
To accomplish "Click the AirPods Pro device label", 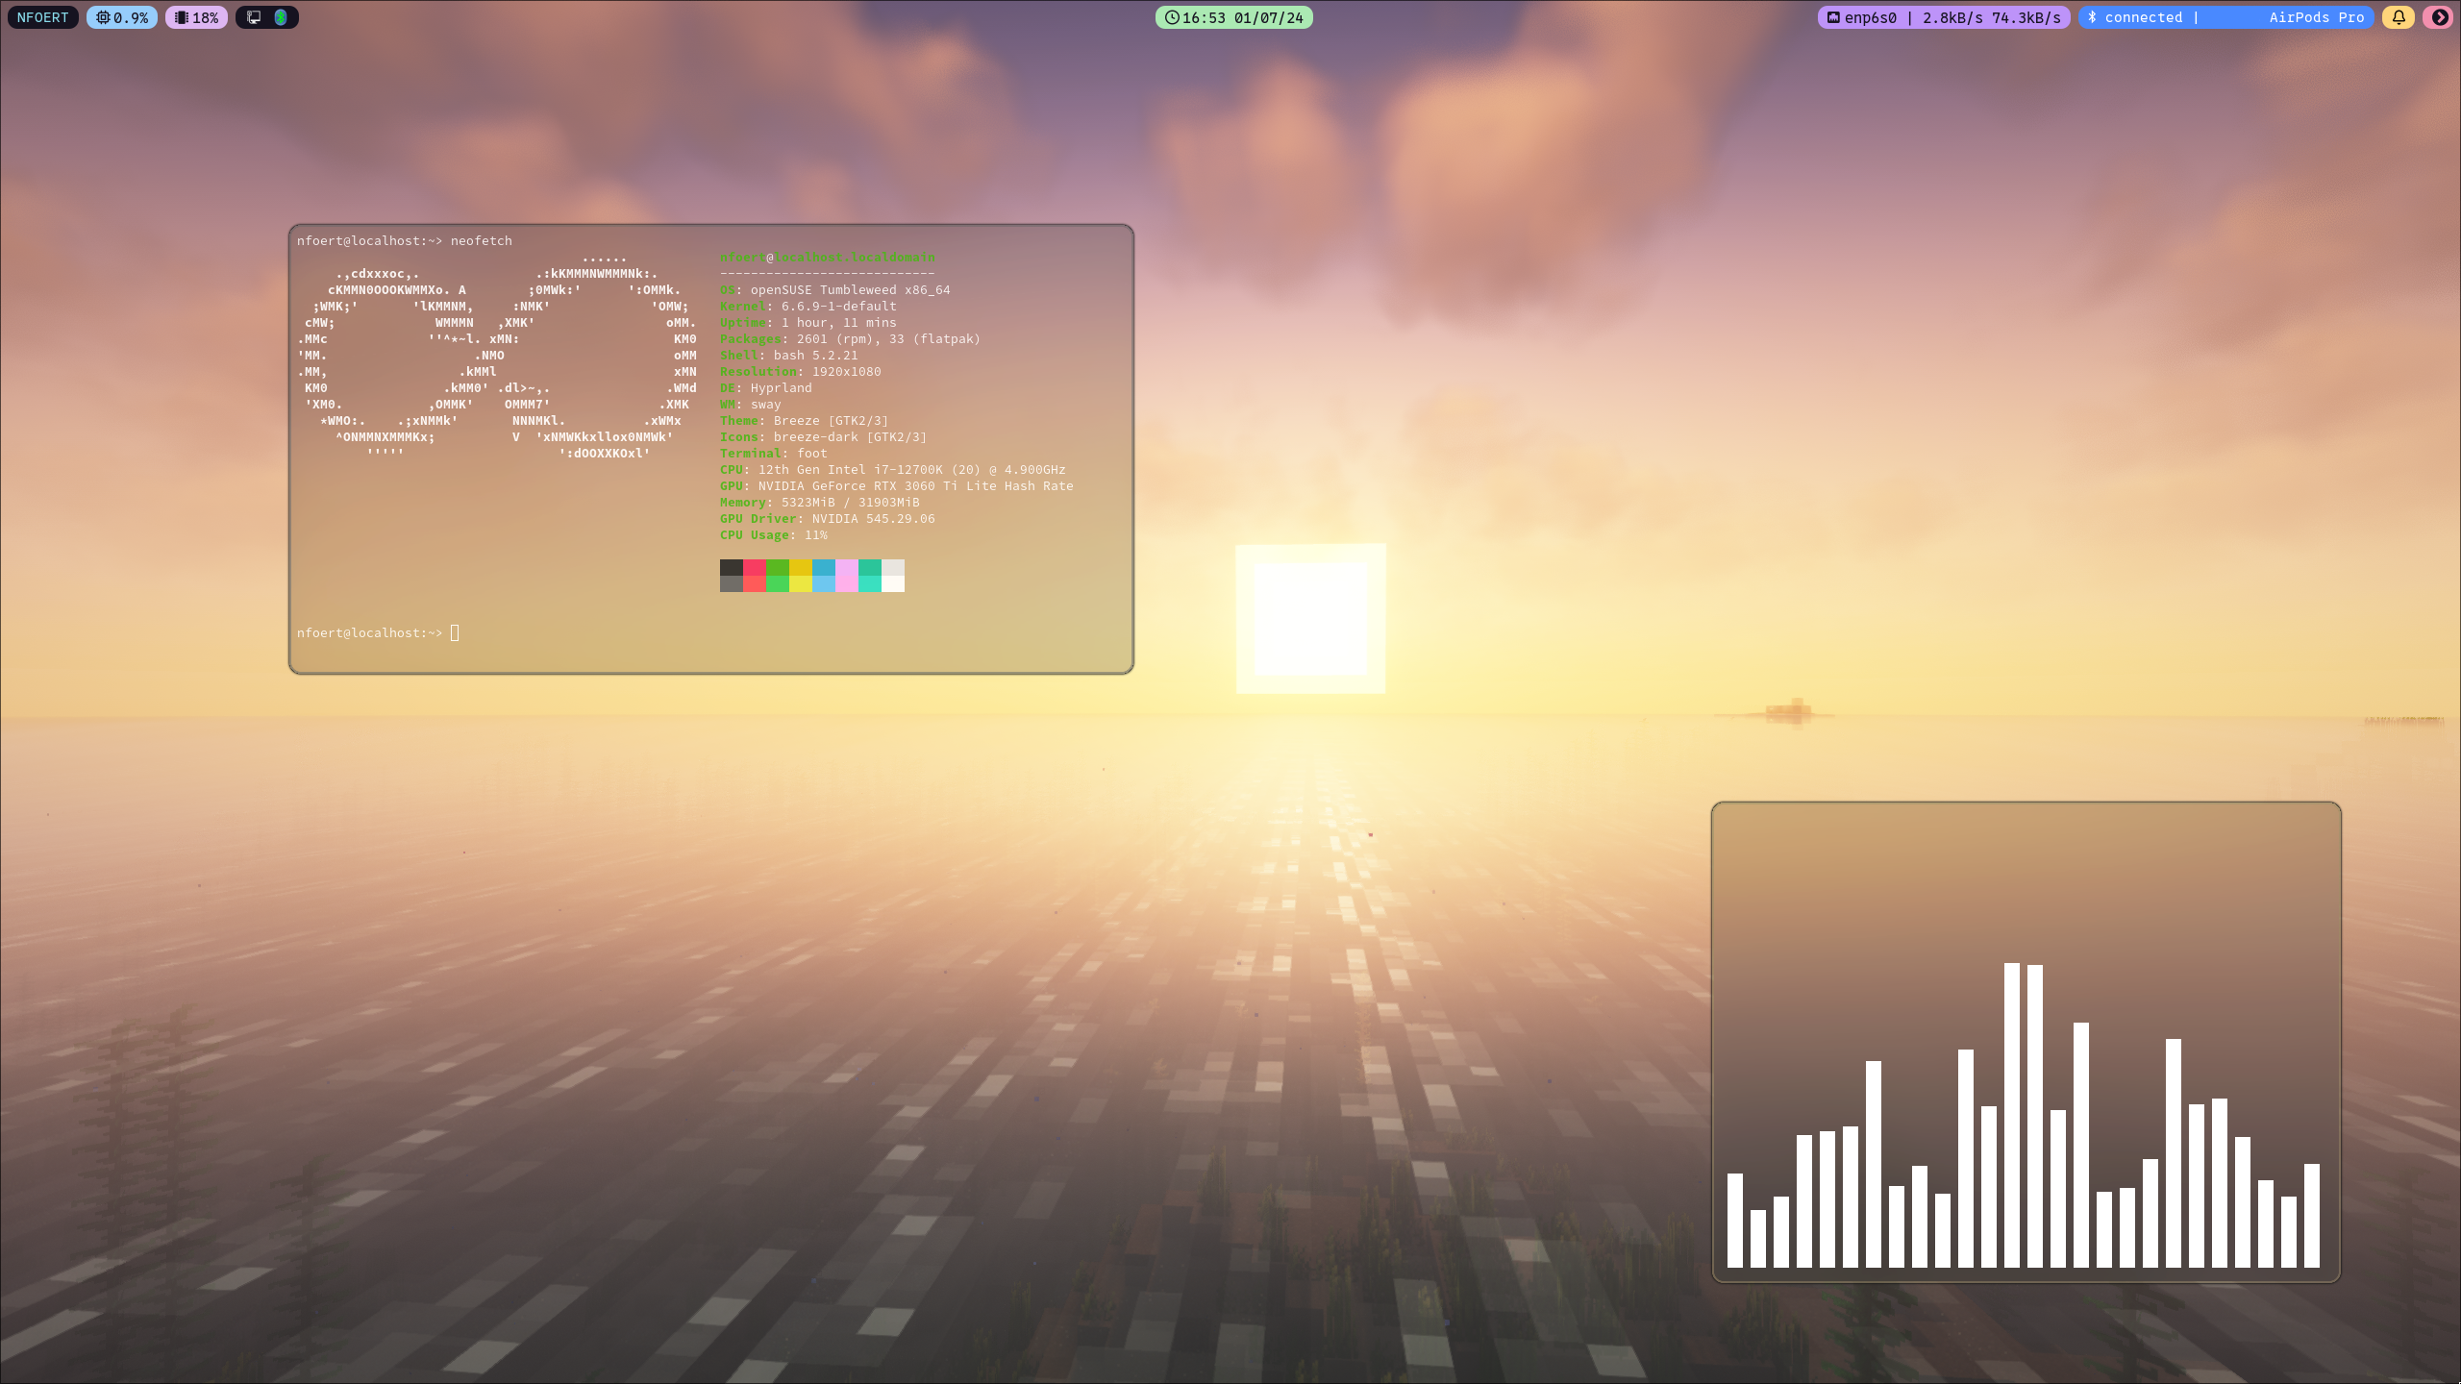I will point(2316,17).
